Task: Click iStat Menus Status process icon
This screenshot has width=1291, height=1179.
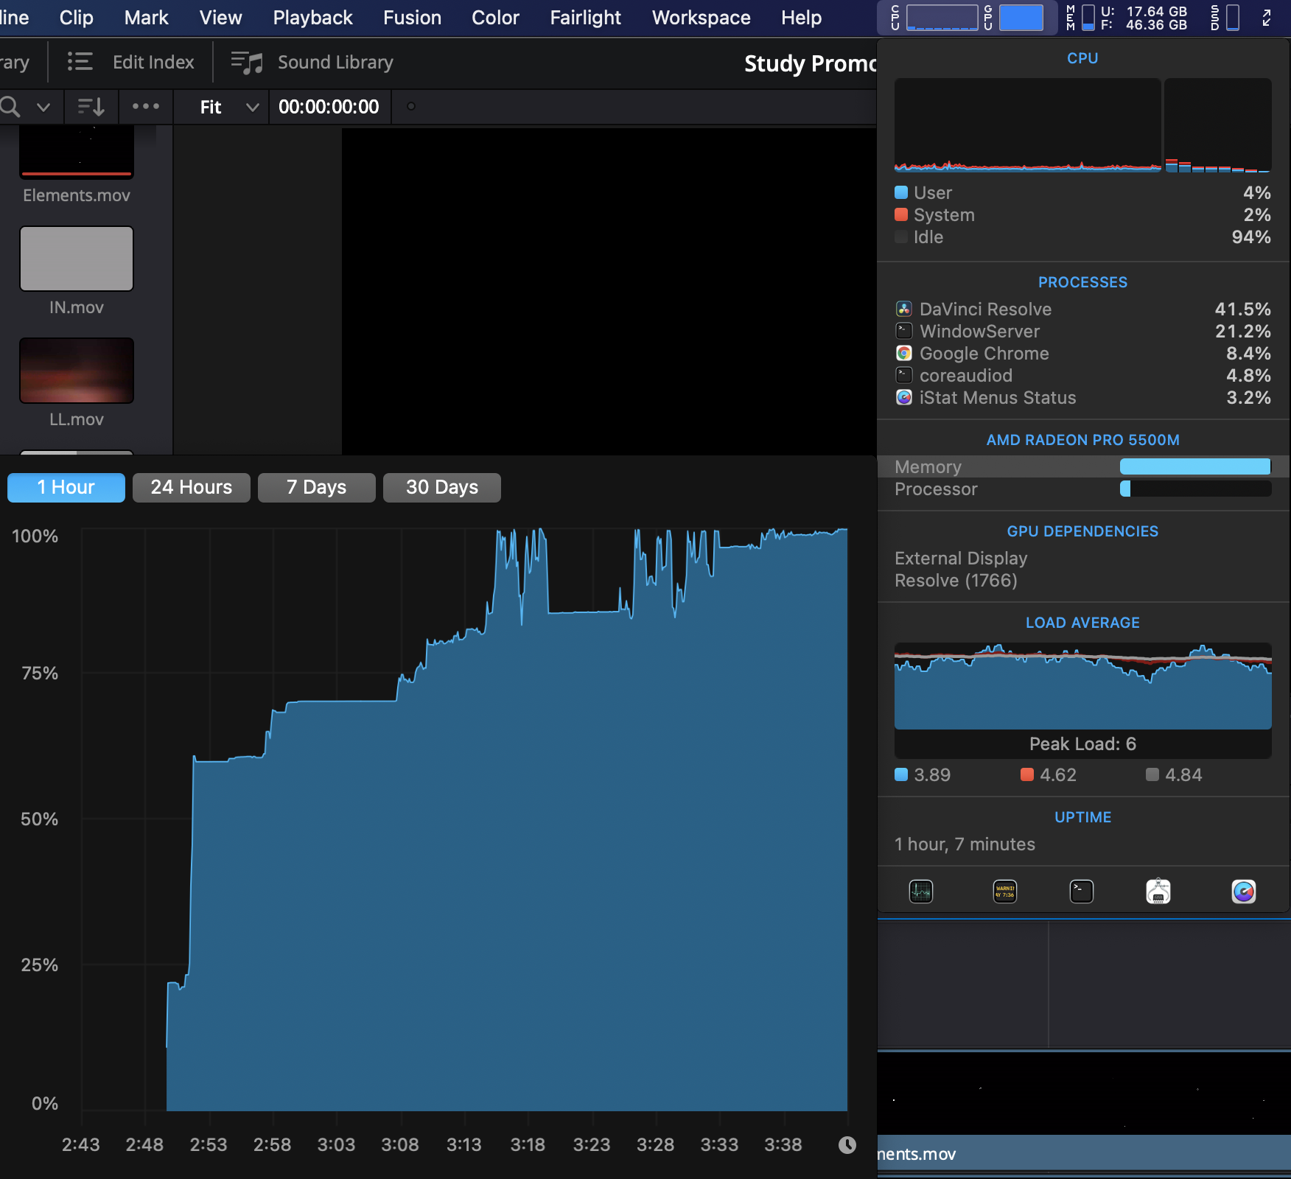Action: pos(904,397)
